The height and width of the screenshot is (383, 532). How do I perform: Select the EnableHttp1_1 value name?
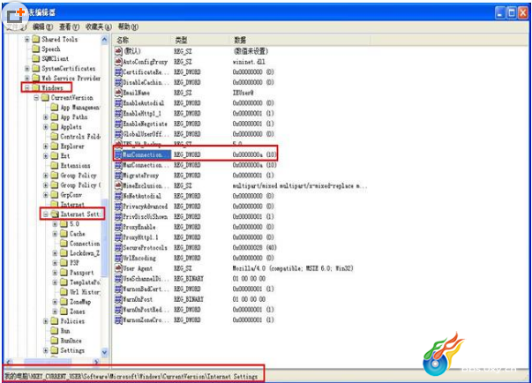pyautogui.click(x=142, y=113)
